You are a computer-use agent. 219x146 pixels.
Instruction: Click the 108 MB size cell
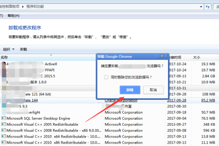(209, 94)
